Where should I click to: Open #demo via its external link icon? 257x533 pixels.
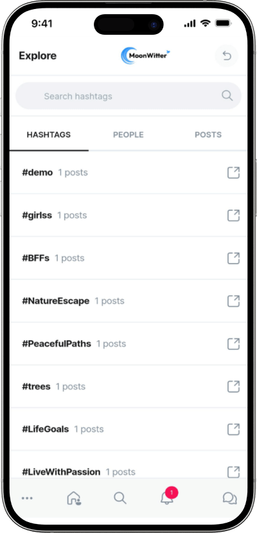click(x=233, y=173)
